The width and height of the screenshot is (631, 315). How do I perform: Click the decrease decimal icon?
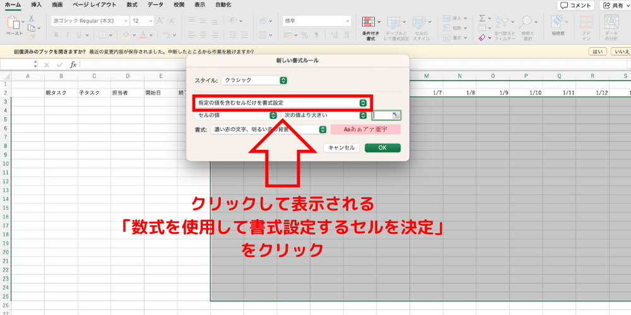click(346, 35)
